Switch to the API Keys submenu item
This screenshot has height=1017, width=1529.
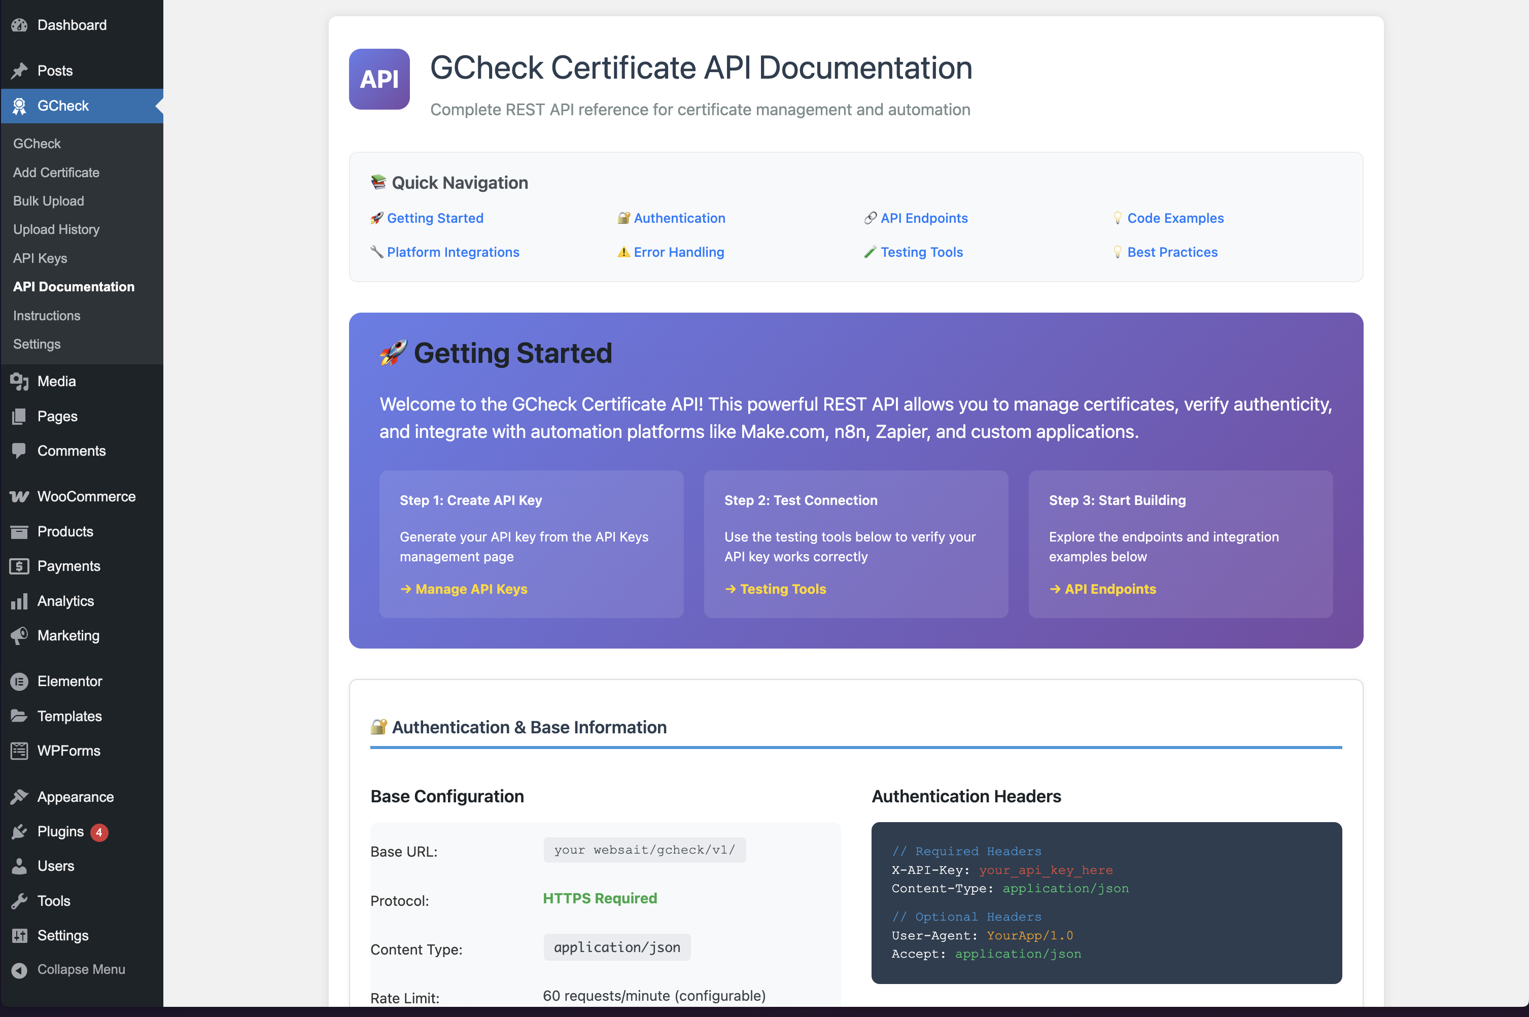click(x=40, y=258)
